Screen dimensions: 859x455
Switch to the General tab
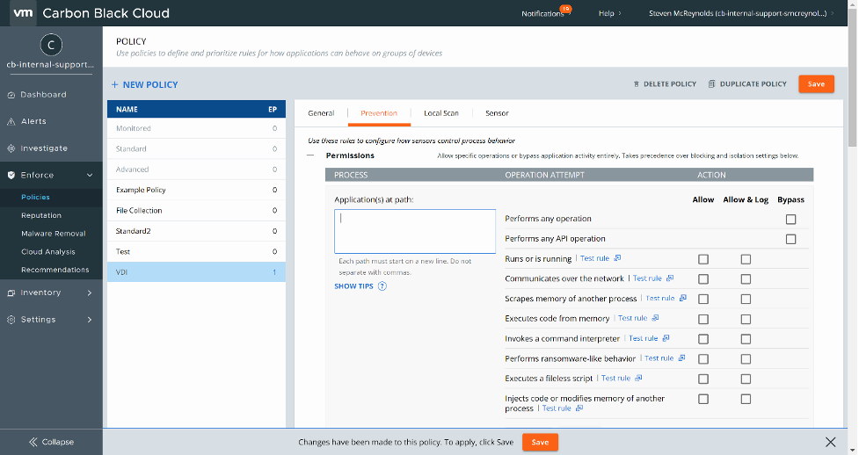point(321,113)
